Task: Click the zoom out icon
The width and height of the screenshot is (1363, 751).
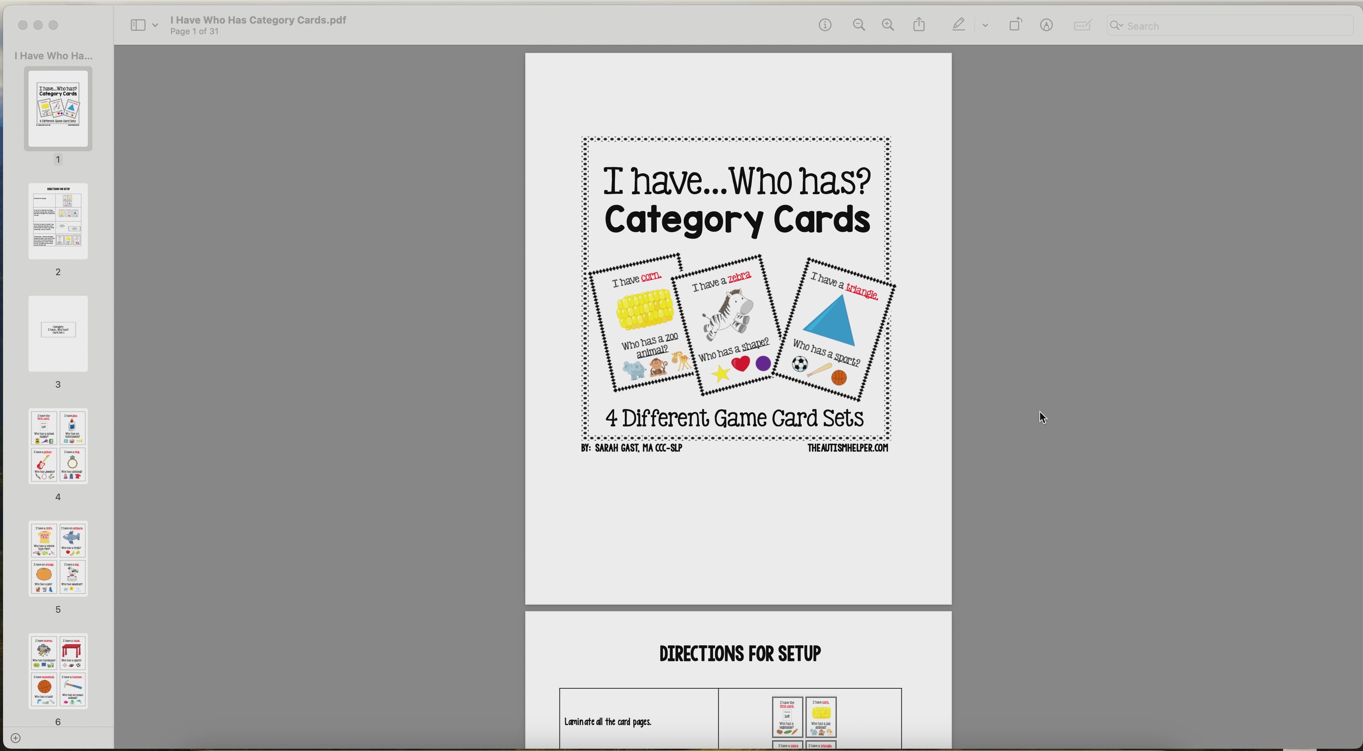Action: [859, 25]
